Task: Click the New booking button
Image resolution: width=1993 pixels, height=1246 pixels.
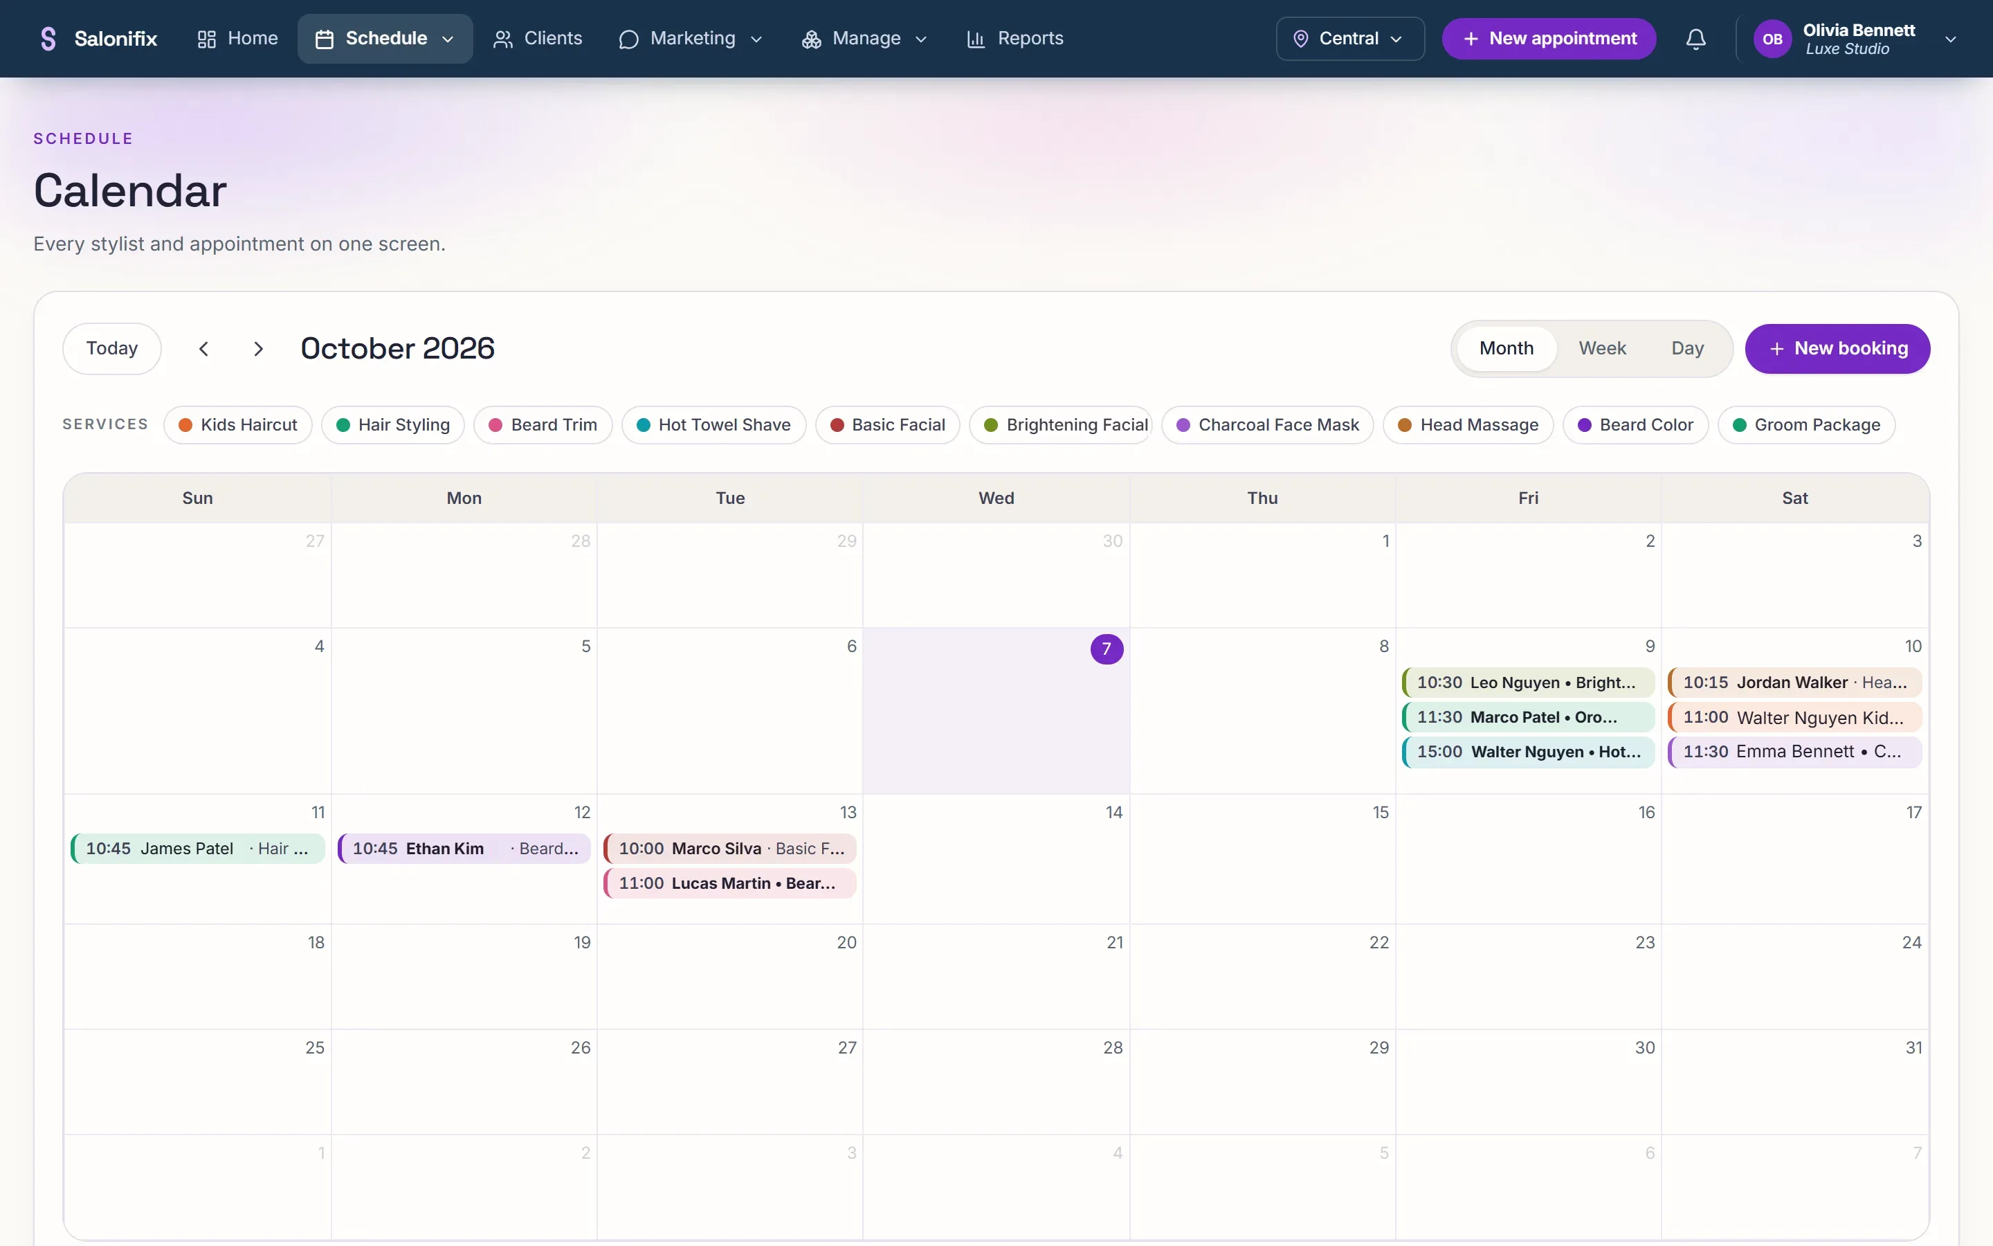Action: click(x=1837, y=349)
